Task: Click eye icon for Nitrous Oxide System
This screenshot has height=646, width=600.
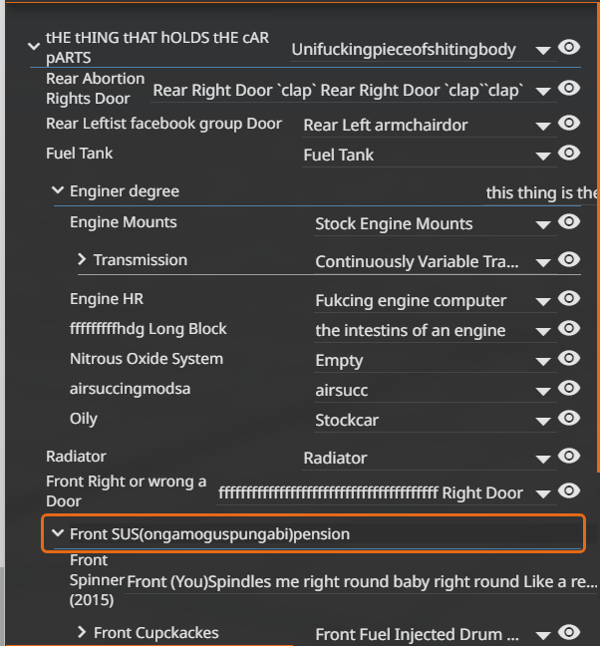Action: click(x=569, y=359)
